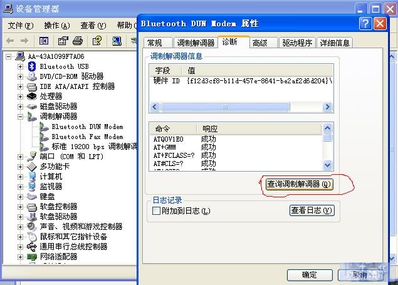
Task: Select the 调制解调器 category icon
Action: click(32, 117)
